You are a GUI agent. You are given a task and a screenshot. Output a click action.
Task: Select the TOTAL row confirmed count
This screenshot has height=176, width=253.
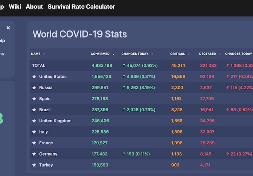(x=102, y=65)
